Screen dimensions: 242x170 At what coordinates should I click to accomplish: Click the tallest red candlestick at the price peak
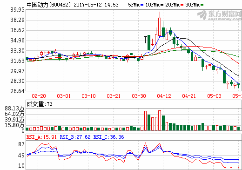(160, 27)
